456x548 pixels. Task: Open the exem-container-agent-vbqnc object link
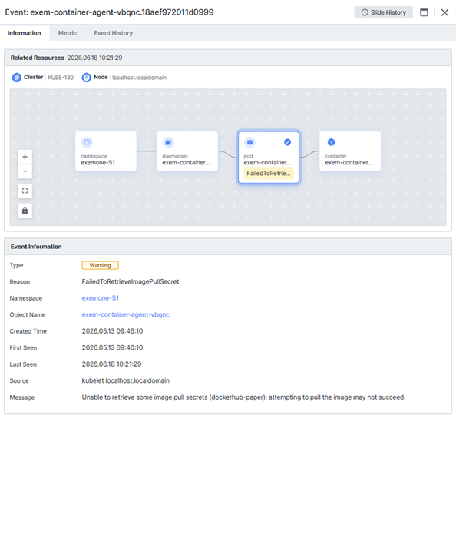(126, 314)
